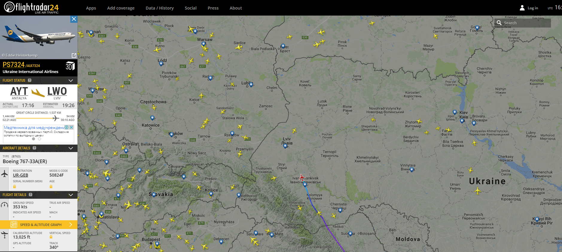Collapse the Flight Status section
The image size is (562, 252).
point(71,81)
